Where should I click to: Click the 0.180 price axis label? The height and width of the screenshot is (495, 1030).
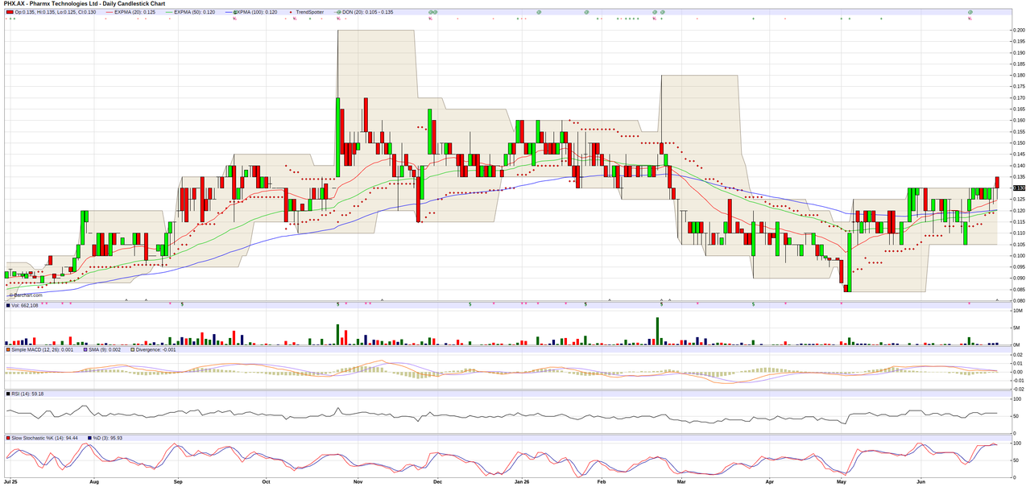pos(1018,76)
